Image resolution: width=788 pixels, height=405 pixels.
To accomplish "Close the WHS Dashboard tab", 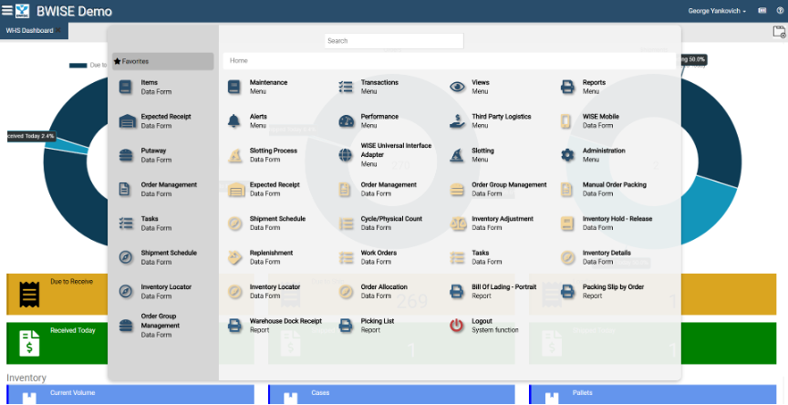I will click(58, 31).
